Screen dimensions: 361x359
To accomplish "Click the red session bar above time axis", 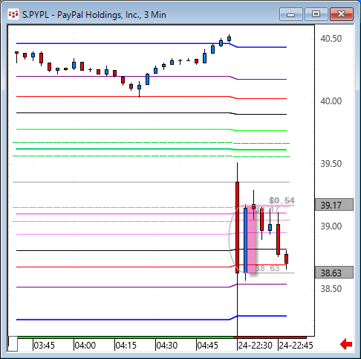I will click(270, 337).
